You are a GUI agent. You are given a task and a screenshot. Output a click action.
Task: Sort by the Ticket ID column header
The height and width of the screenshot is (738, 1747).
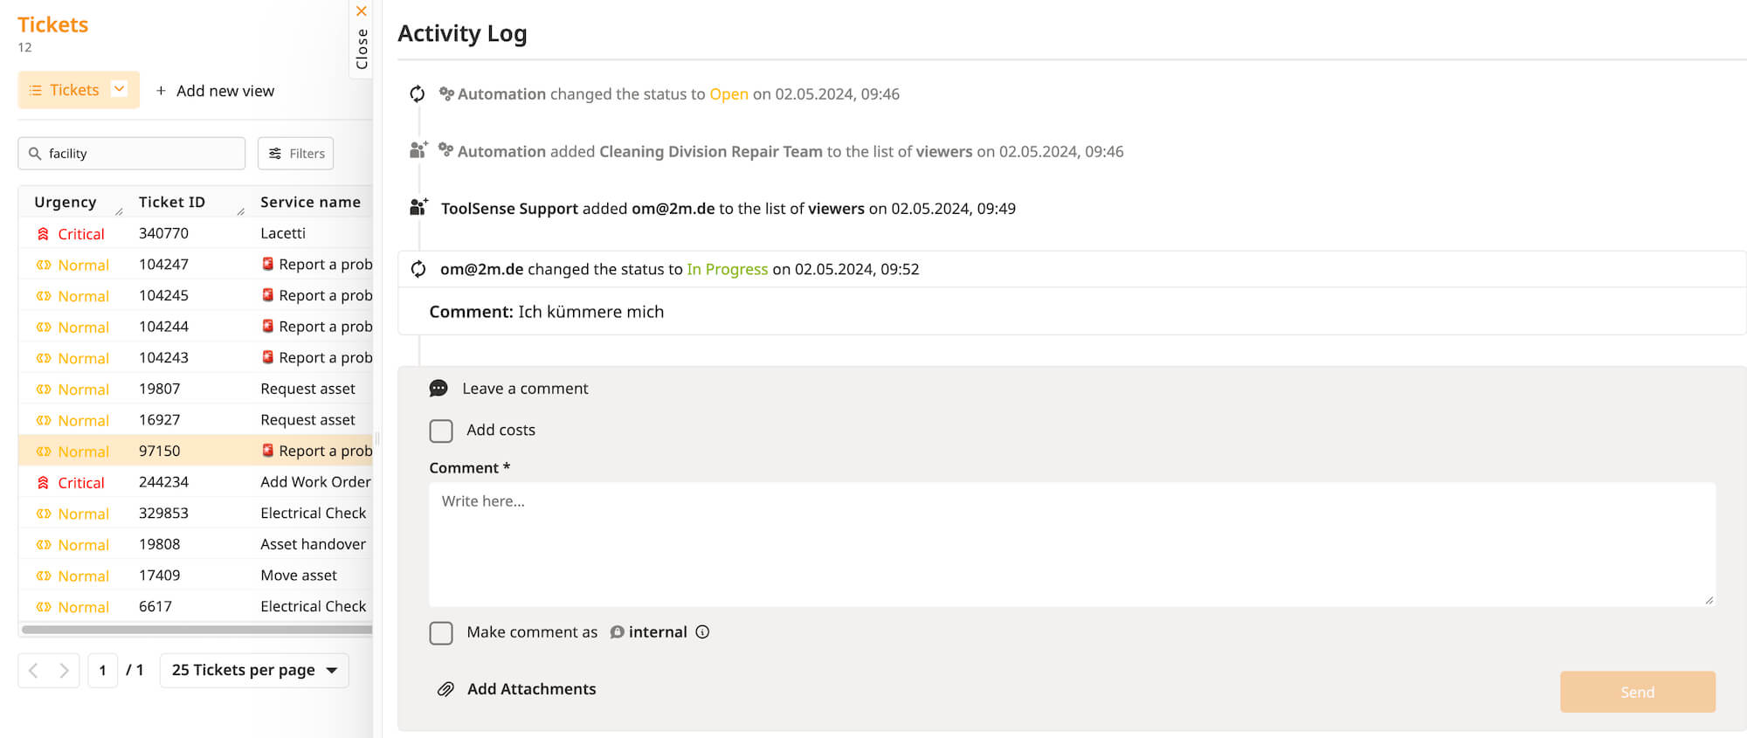pos(172,202)
